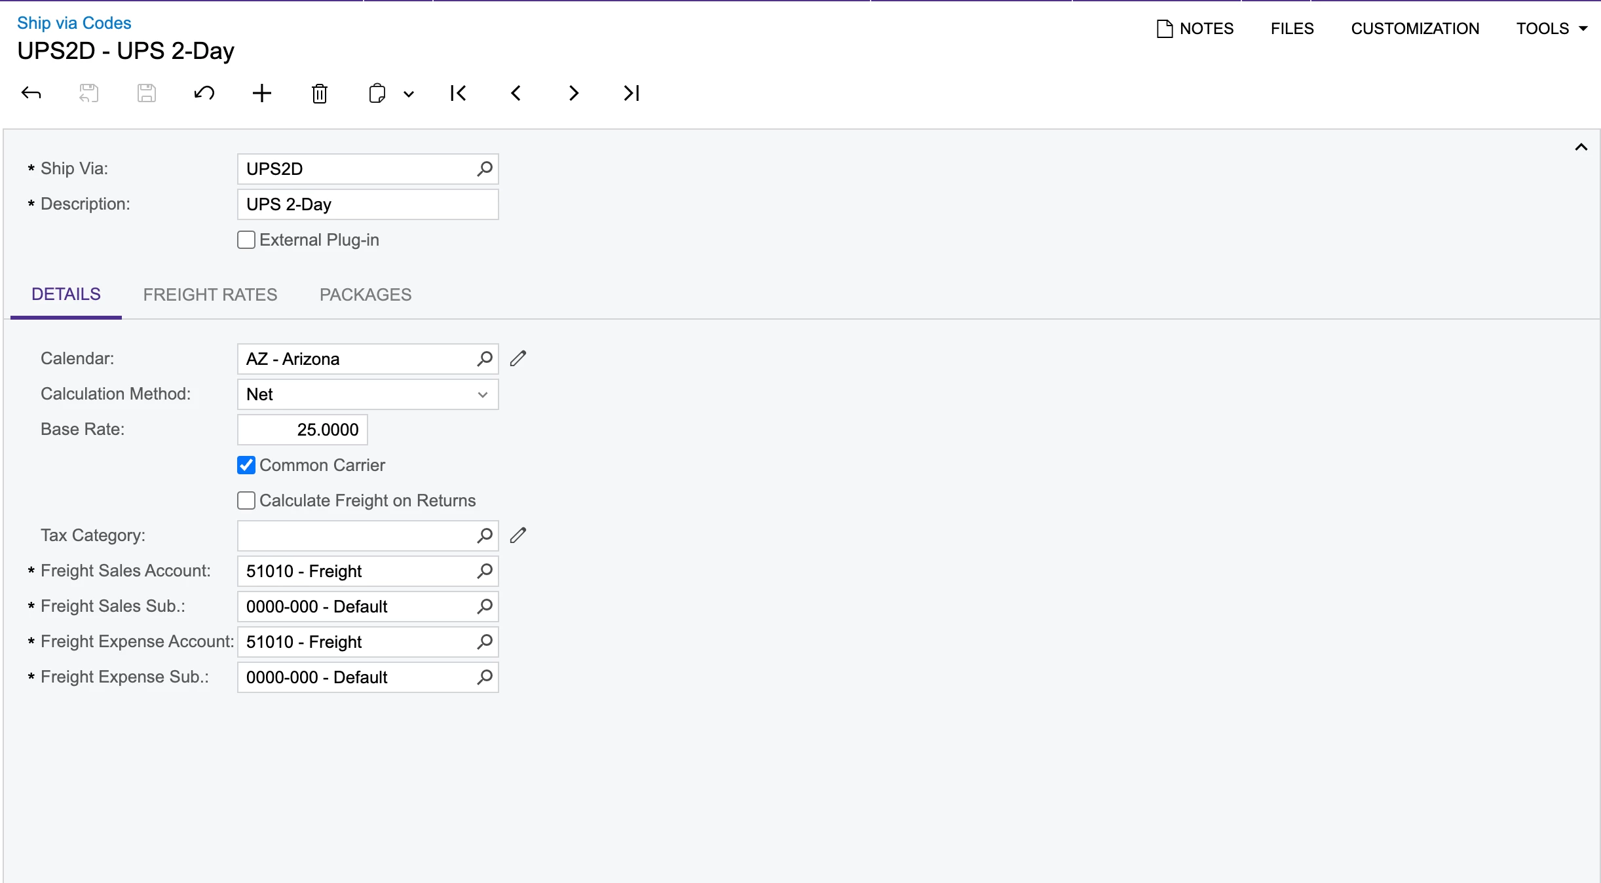Check Calculate Freight on Returns
This screenshot has height=883, width=1601.
click(246, 500)
